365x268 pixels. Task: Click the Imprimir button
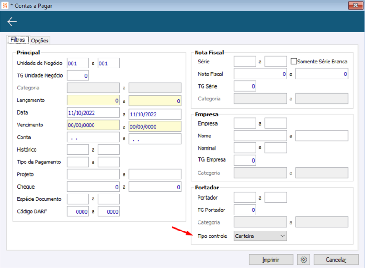[271, 259]
